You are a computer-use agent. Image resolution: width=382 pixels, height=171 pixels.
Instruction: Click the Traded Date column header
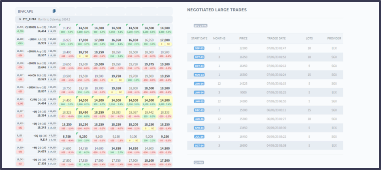click(276, 38)
